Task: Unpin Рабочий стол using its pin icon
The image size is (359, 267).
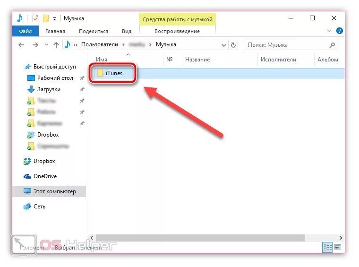Action: [82, 78]
